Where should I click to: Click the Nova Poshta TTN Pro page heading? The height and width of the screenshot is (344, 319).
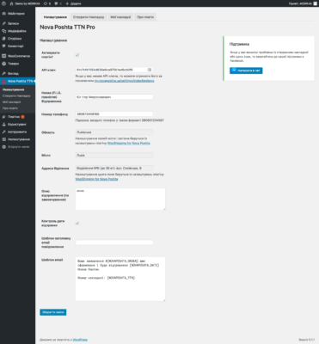pyautogui.click(x=67, y=28)
